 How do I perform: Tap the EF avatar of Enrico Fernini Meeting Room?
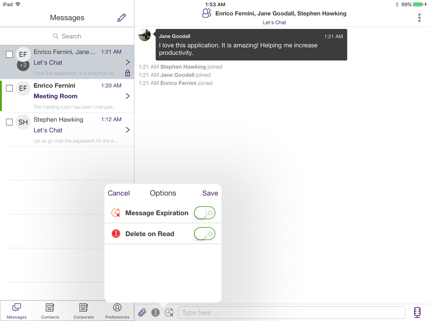point(23,89)
